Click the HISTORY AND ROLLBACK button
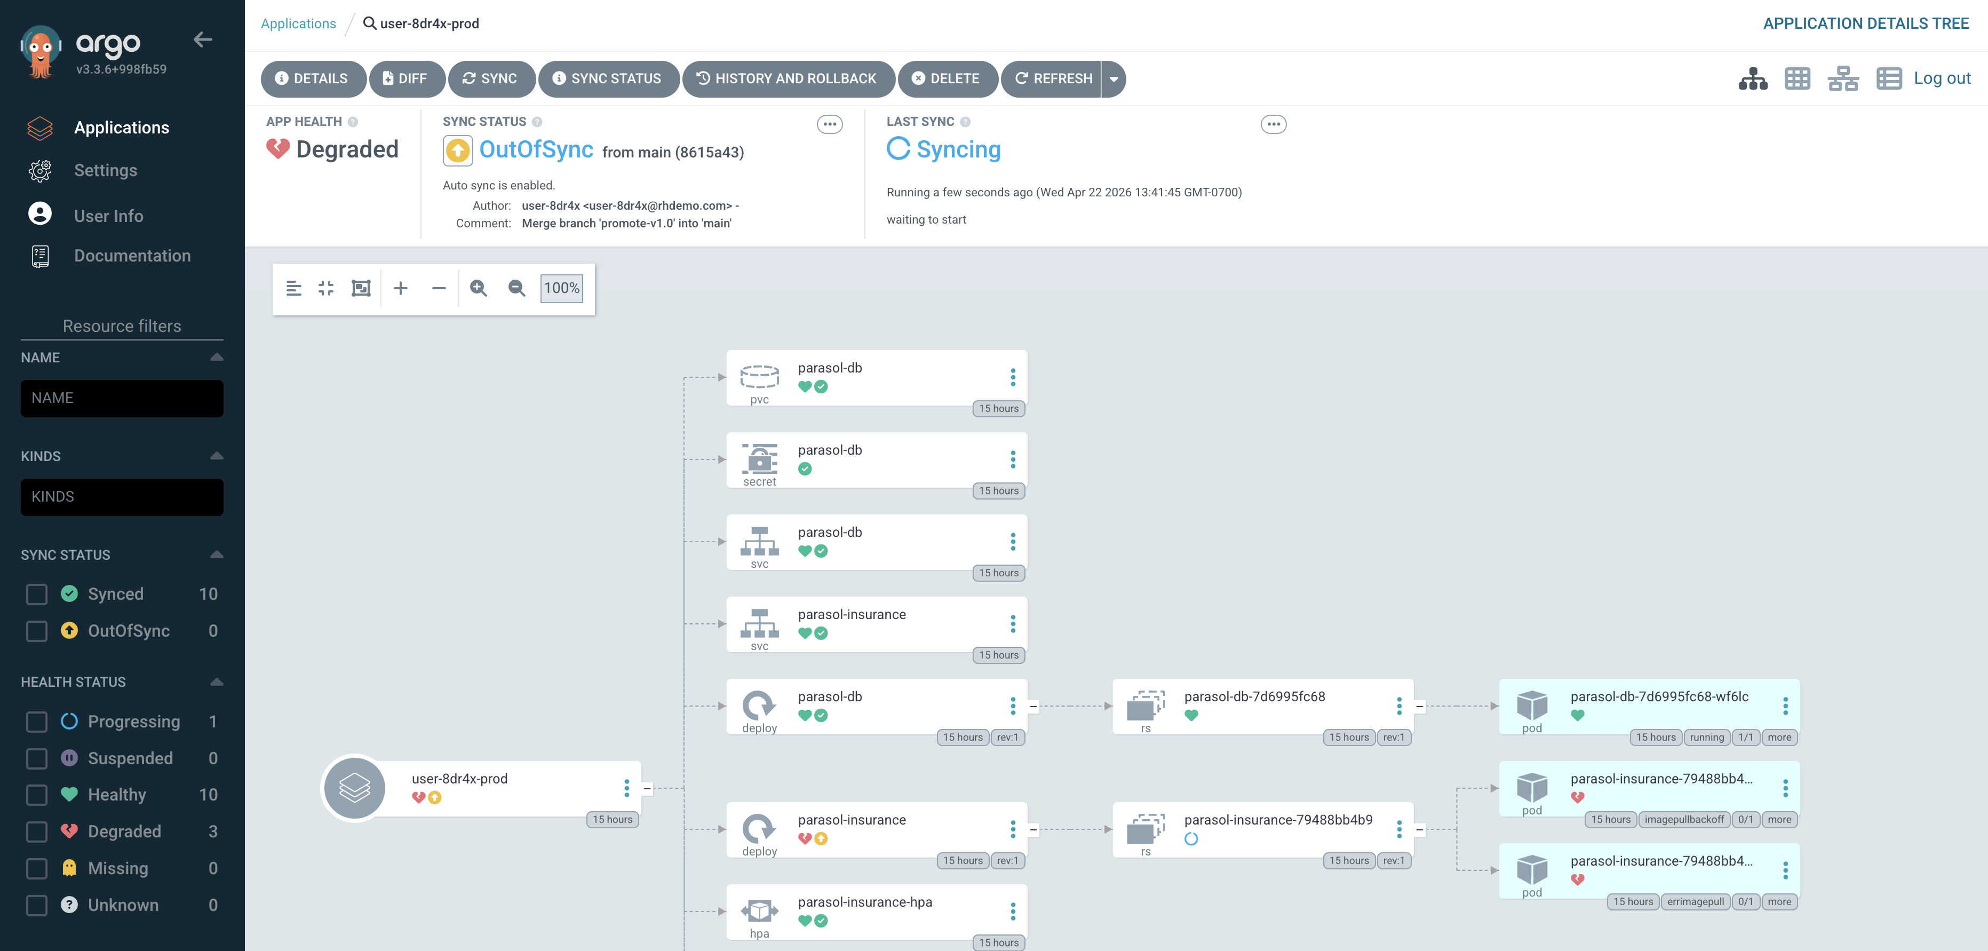1988x951 pixels. tap(787, 79)
